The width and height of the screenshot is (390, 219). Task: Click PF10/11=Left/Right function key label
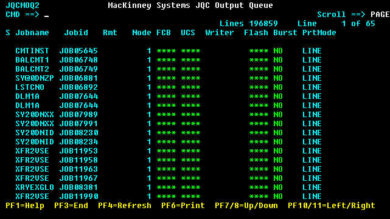[x=332, y=206]
